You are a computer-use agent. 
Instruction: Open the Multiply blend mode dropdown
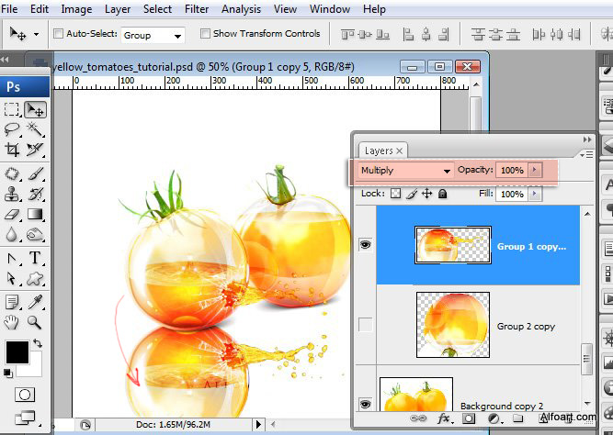[x=405, y=171]
